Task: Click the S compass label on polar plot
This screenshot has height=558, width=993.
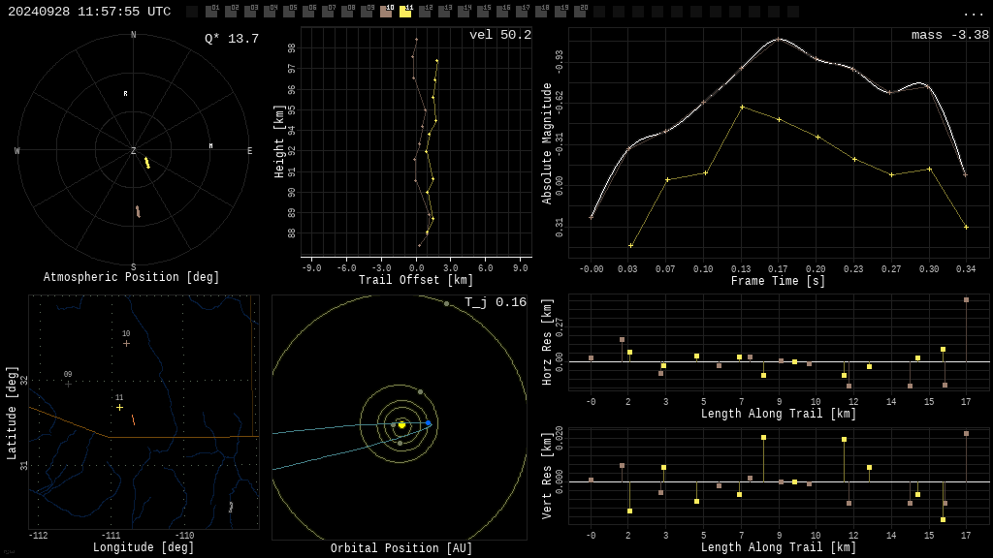Action: pos(133,267)
